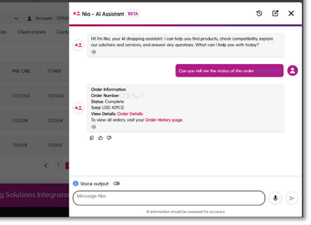Open the Account menu in background page
This screenshot has width=311, height=225.
click(x=48, y=18)
